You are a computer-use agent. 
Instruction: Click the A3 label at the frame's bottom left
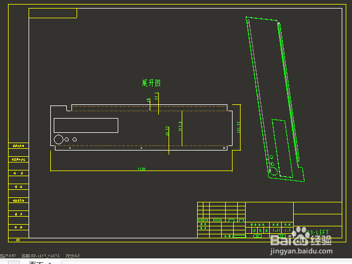coord(18,240)
